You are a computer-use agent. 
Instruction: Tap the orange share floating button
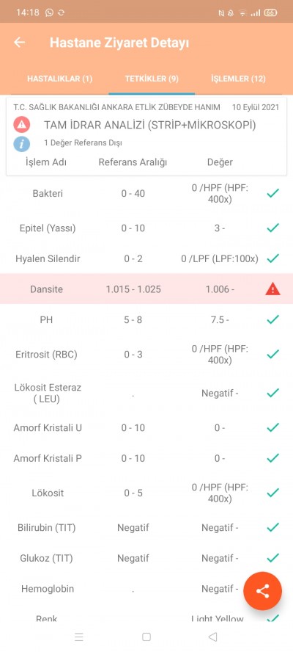pyautogui.click(x=263, y=591)
